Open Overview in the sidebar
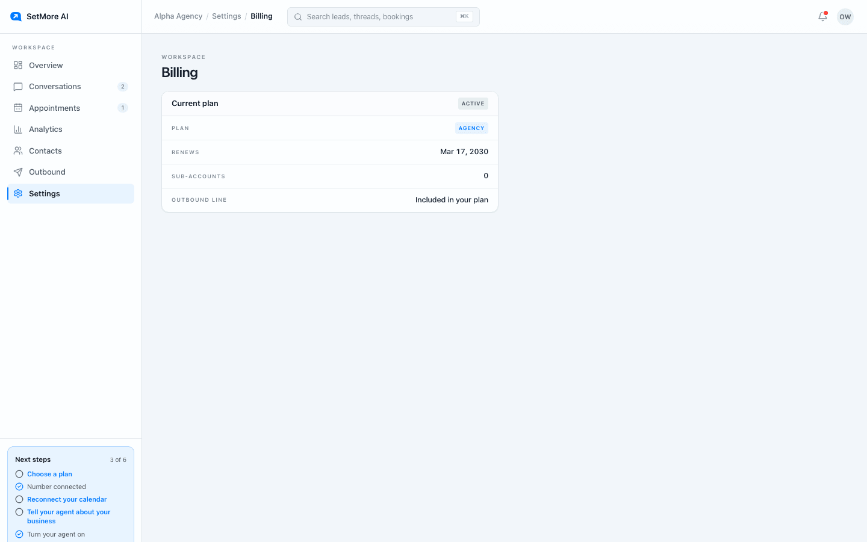 [x=70, y=65]
